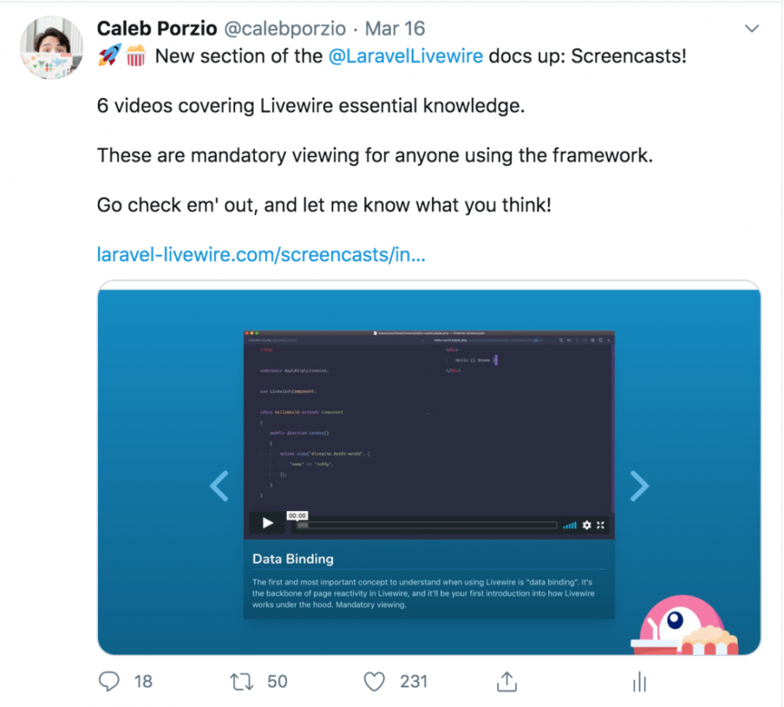Viewport: 784px width, 707px height.
Task: Click the retweet arrows icon
Action: 241,681
